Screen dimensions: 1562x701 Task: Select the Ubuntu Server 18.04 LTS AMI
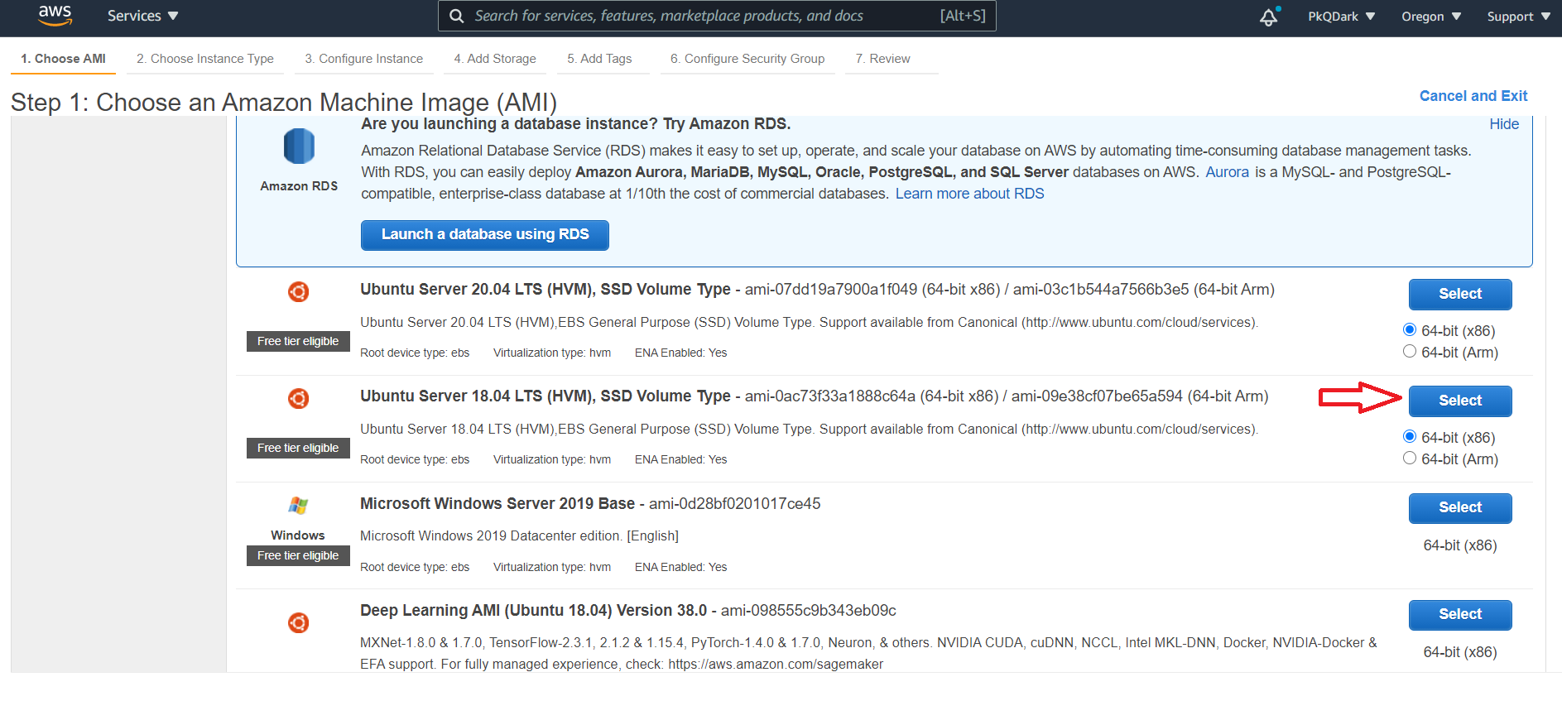1460,401
